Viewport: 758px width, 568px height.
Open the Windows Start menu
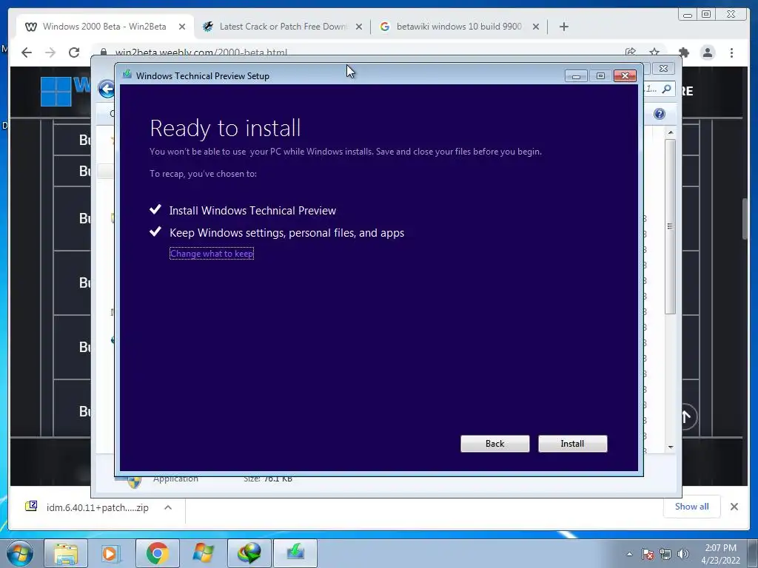[x=20, y=553]
